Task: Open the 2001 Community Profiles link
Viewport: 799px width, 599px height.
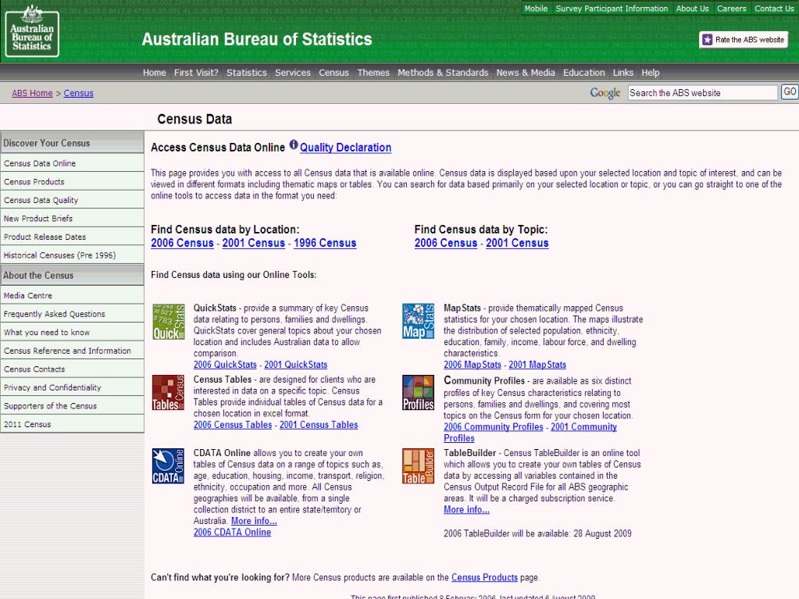Action: [583, 427]
